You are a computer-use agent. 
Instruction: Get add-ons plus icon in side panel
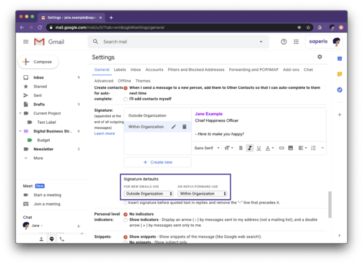pyautogui.click(x=339, y=114)
